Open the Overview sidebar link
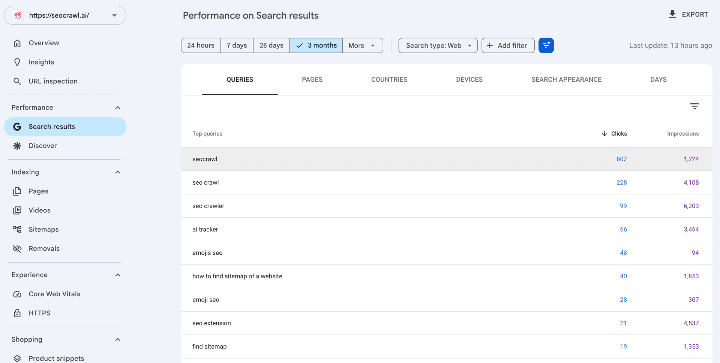The image size is (720, 363). click(44, 43)
